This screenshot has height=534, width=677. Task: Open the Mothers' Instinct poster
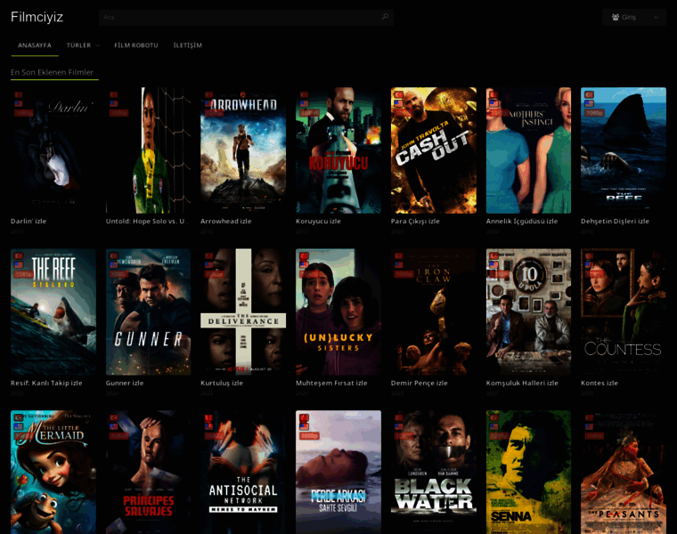click(528, 150)
